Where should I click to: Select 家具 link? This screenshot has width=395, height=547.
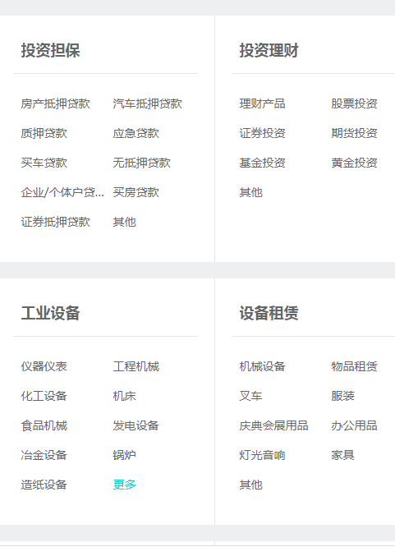pos(342,455)
